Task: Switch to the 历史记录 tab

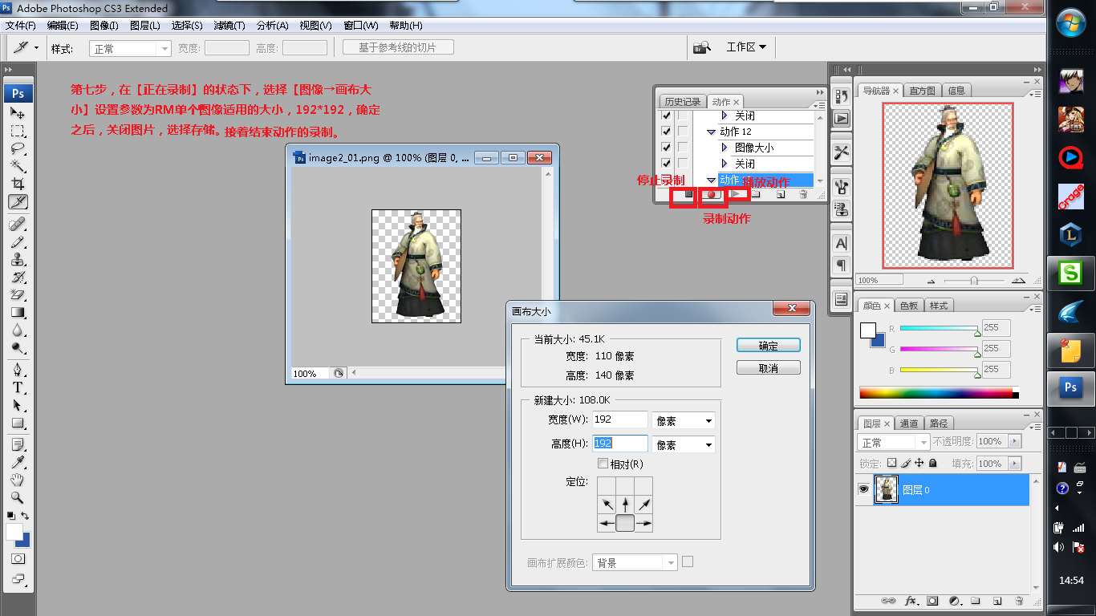Action: [x=682, y=102]
